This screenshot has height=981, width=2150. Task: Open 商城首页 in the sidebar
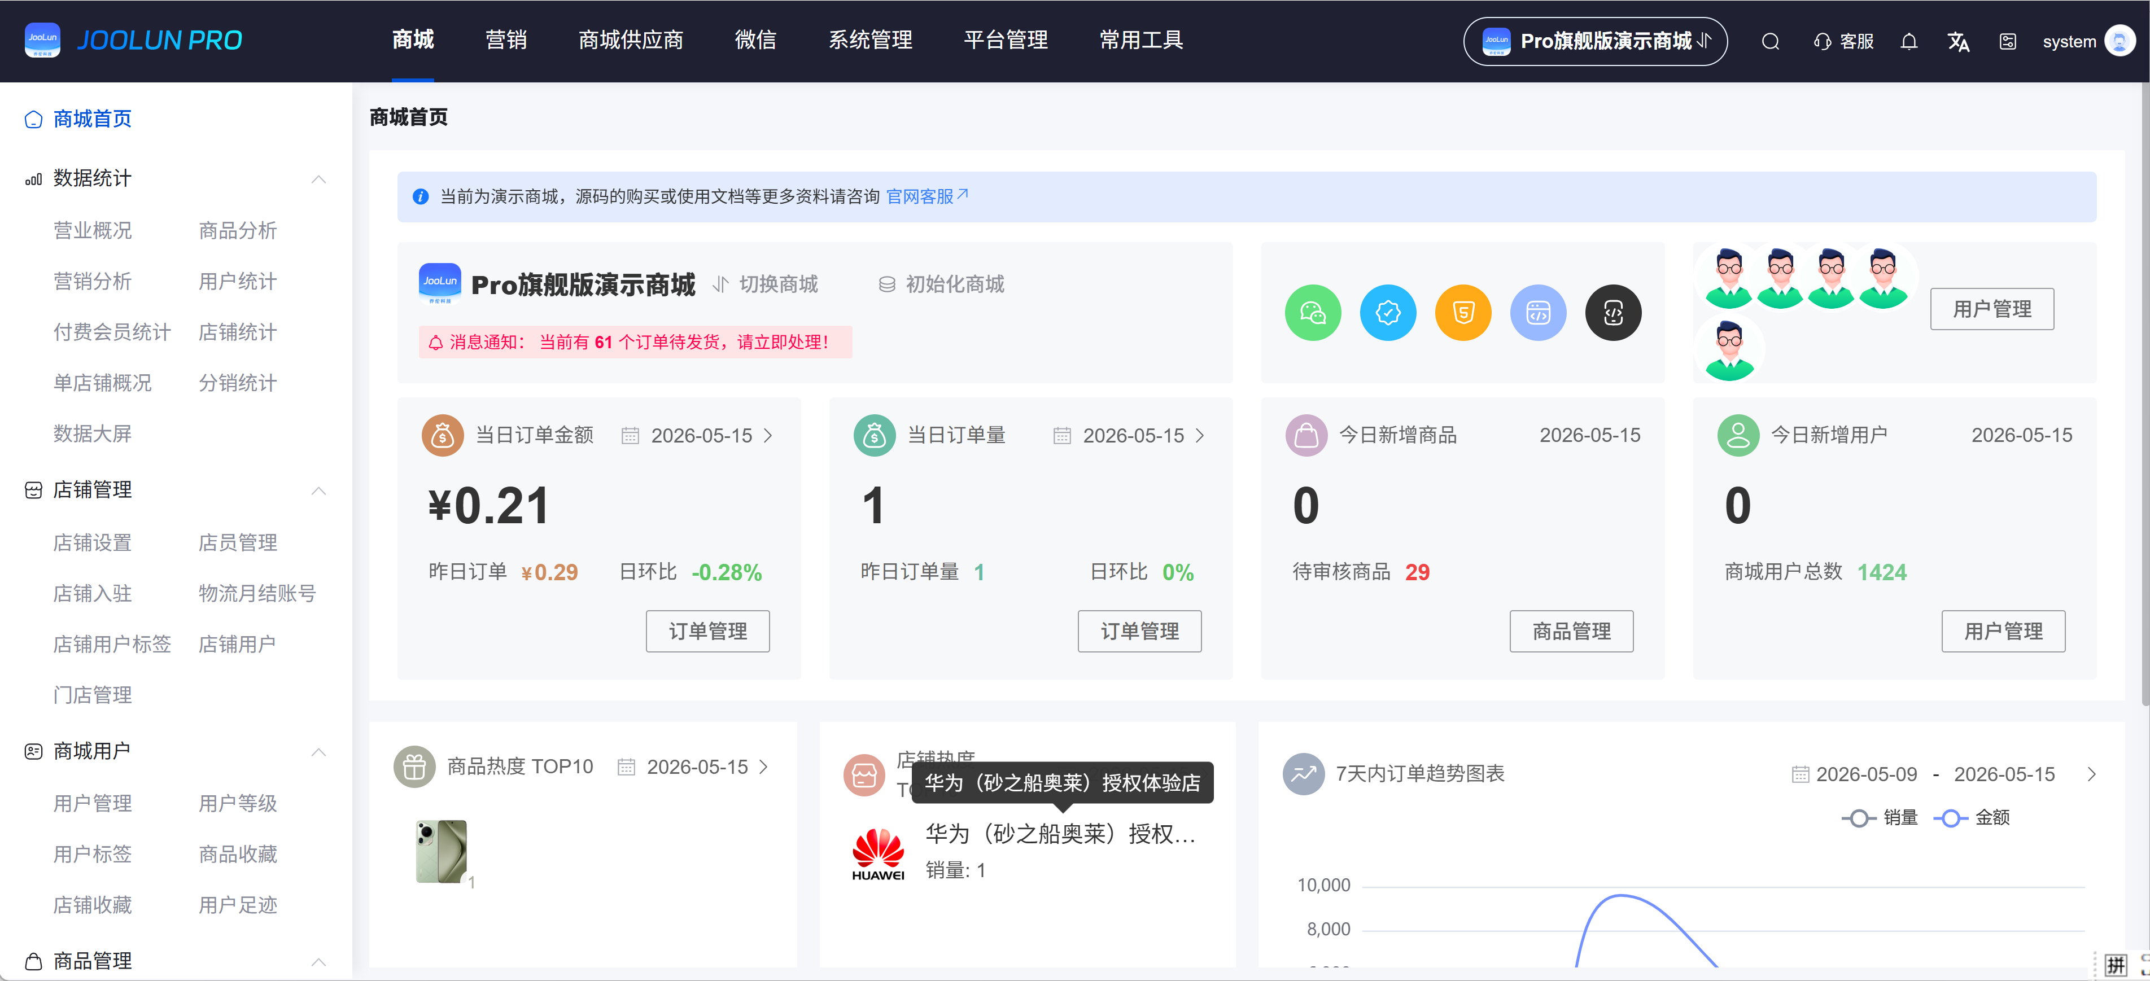pos(79,119)
